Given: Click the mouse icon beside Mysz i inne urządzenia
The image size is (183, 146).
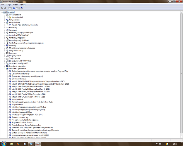Looking at the screenshot, I should point(7,48).
